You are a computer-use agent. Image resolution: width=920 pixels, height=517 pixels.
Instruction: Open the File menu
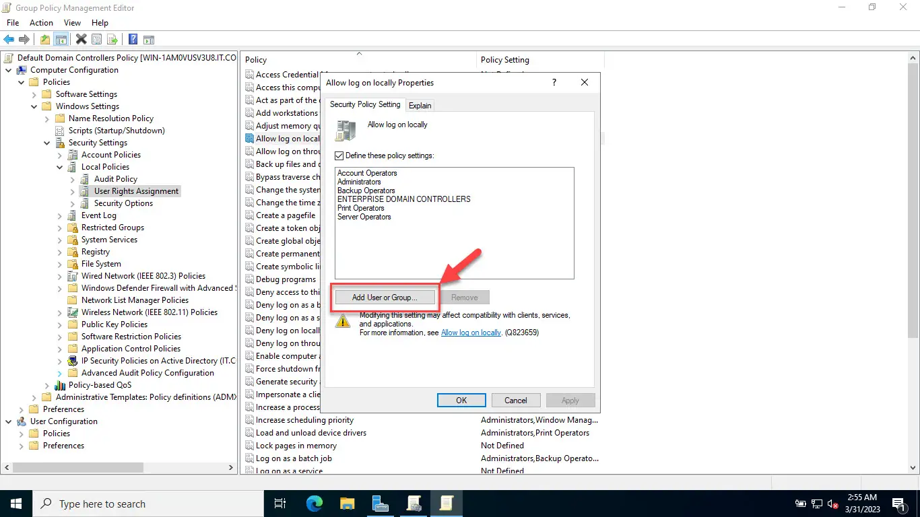coord(13,23)
